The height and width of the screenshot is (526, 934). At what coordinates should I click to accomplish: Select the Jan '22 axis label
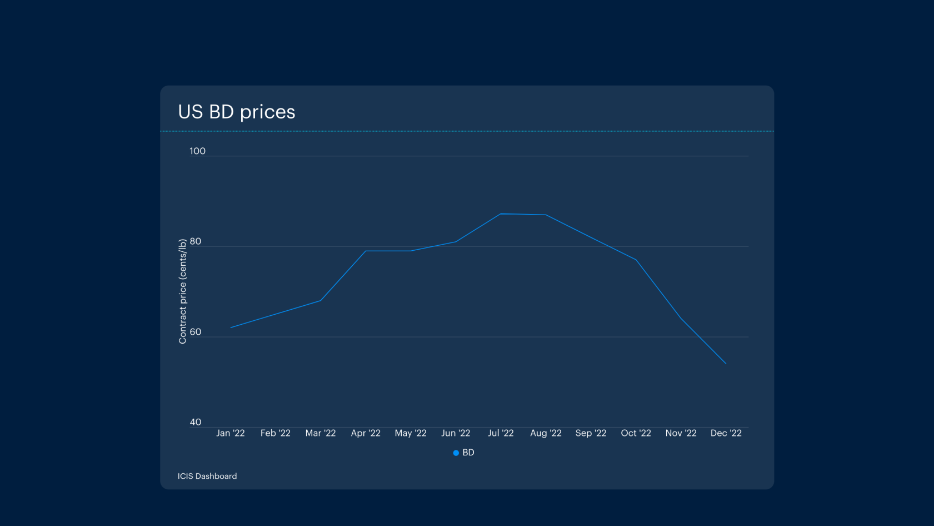(x=231, y=433)
